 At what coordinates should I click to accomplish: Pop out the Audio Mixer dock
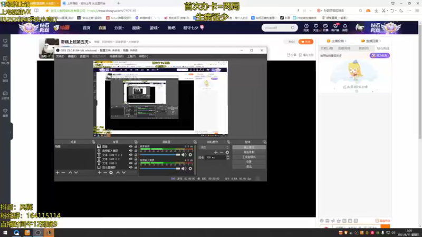(195, 142)
